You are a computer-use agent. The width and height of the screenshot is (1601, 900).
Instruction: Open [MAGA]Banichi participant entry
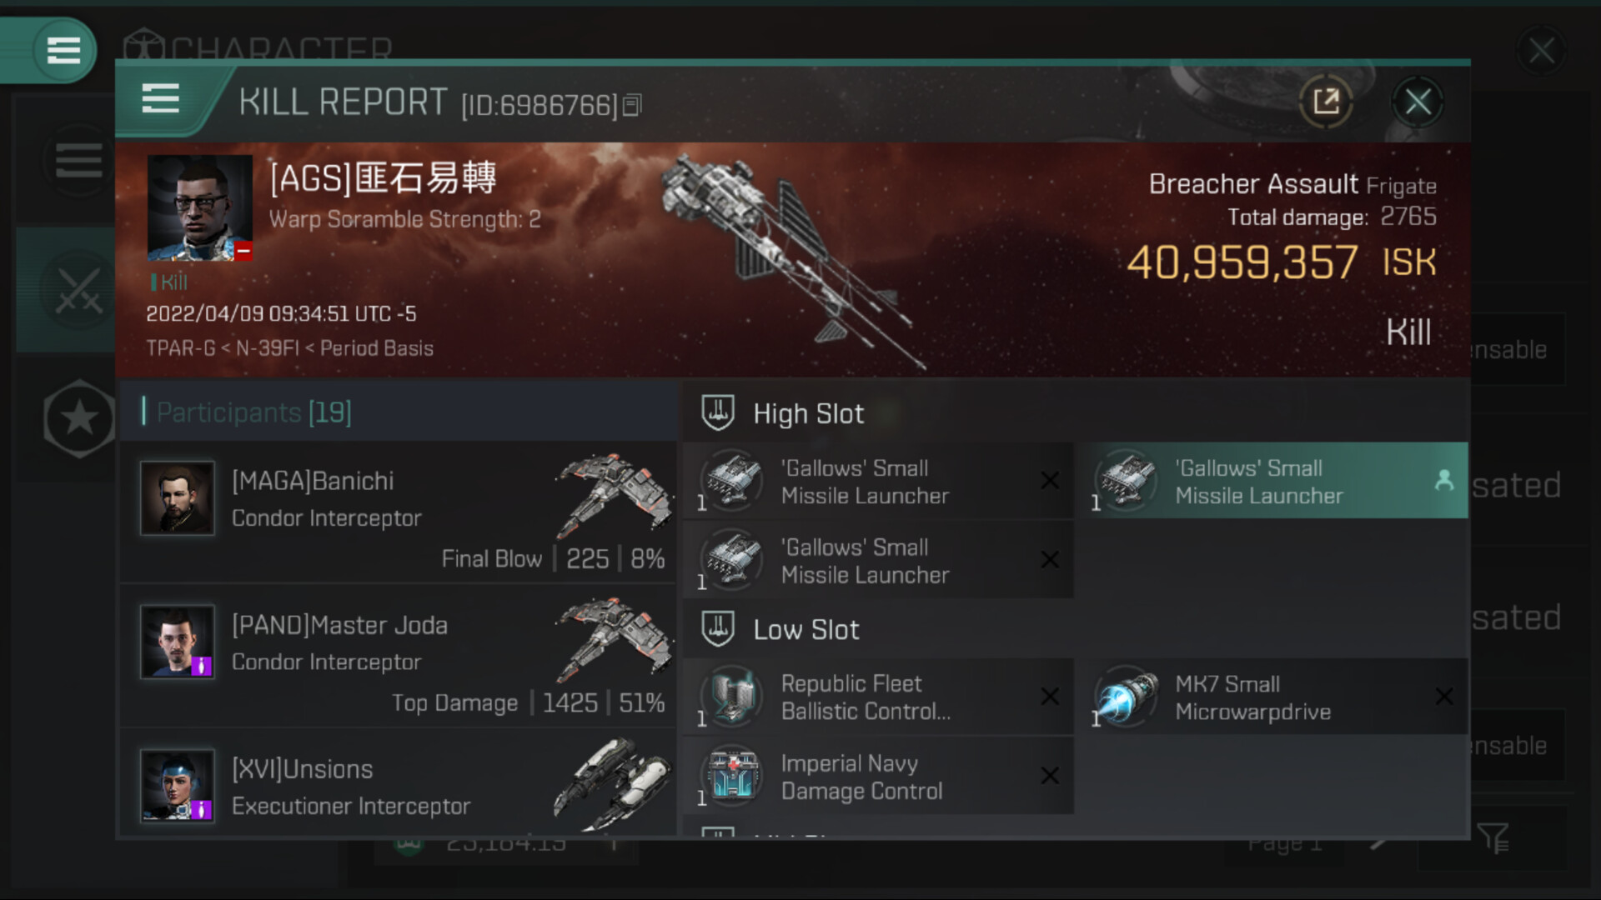[x=399, y=512]
